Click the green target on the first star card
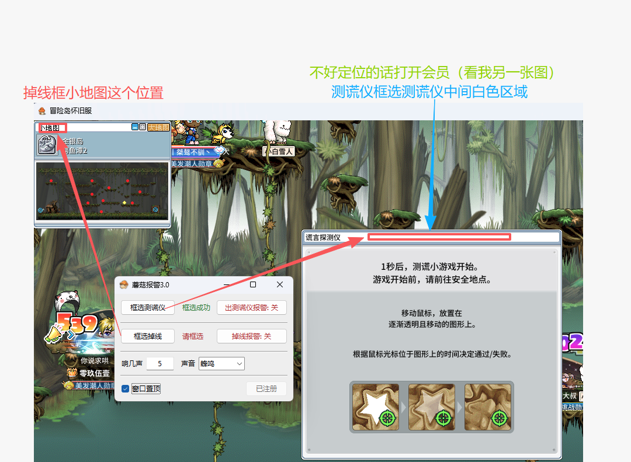631x462 pixels. tap(387, 418)
